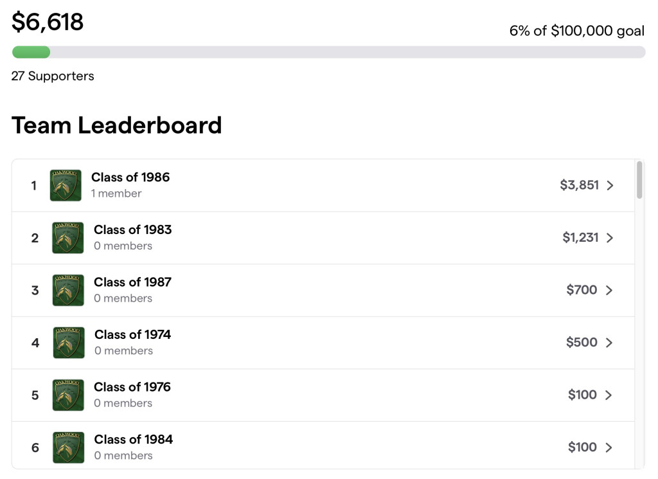Image resolution: width=658 pixels, height=479 pixels.
Task: Open the Class of 1986 team name
Action: click(130, 177)
